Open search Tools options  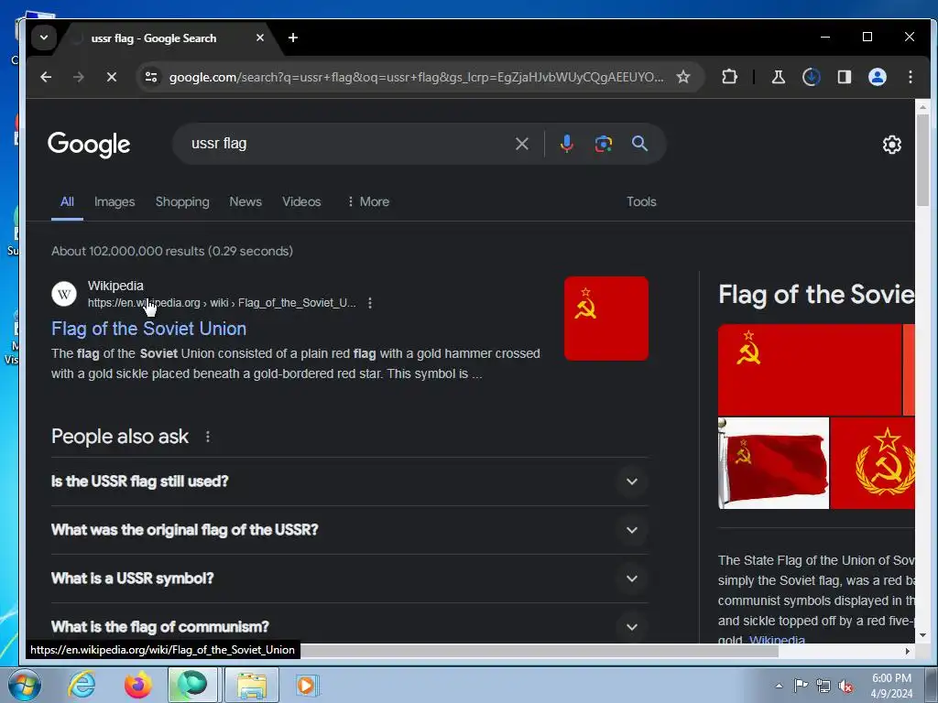point(641,201)
